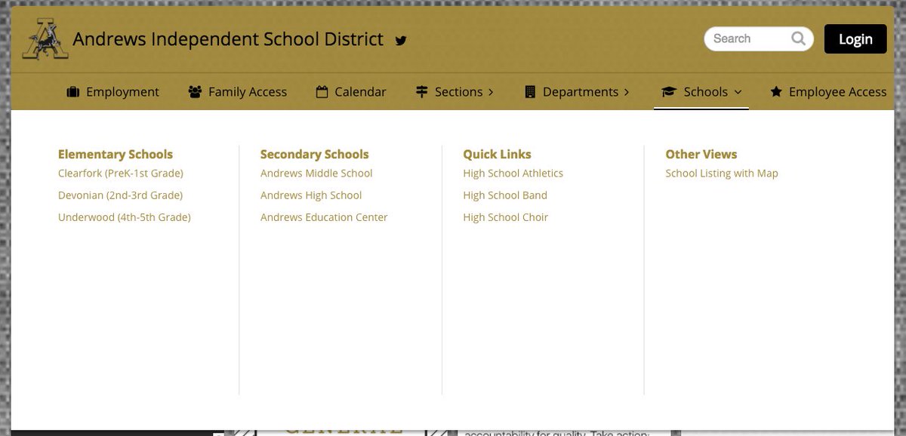Screen dimensions: 906x436
Task: Click inside the Search input field
Action: click(x=747, y=38)
